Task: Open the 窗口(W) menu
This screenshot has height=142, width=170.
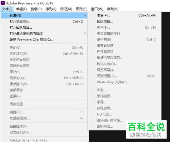Action: 97,9
